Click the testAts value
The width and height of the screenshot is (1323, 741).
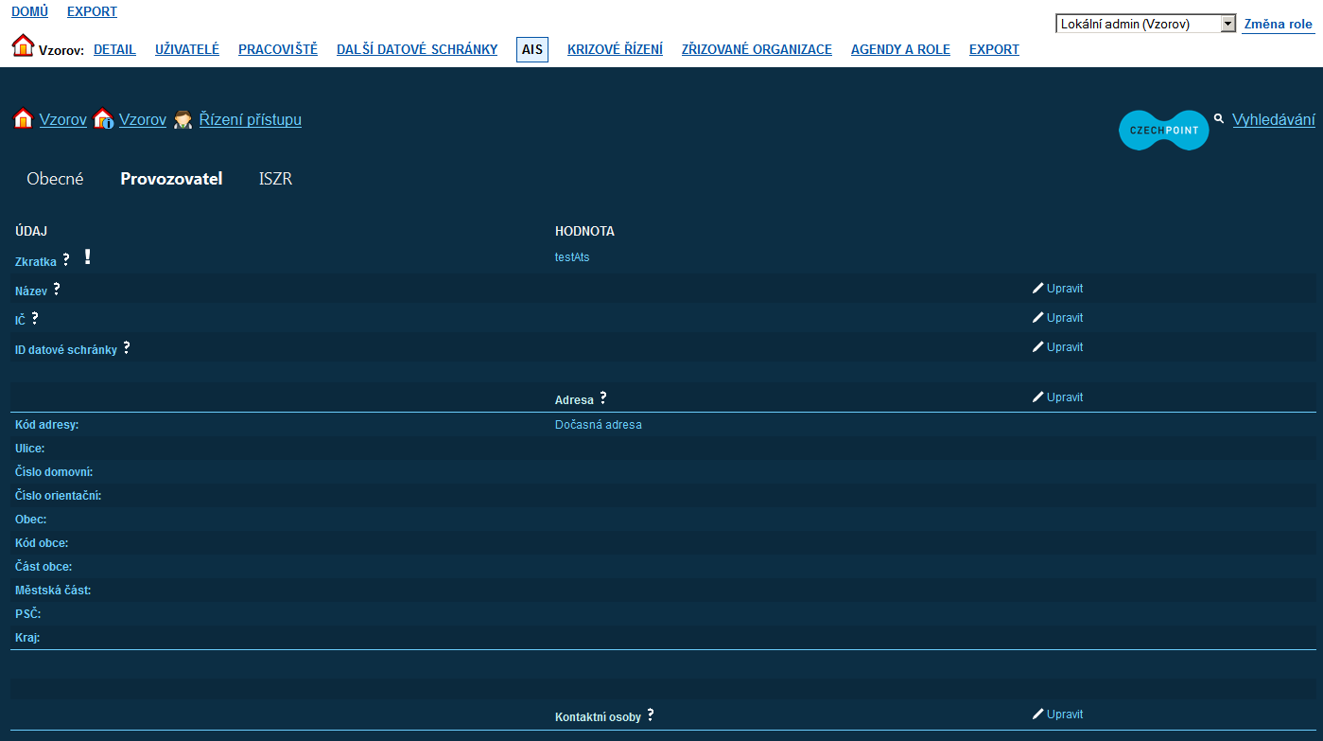coord(572,257)
